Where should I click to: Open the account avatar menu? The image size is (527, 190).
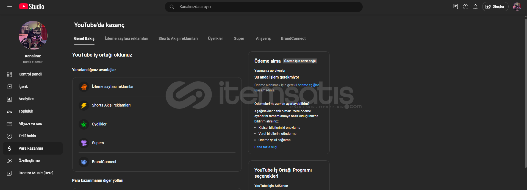point(517,7)
